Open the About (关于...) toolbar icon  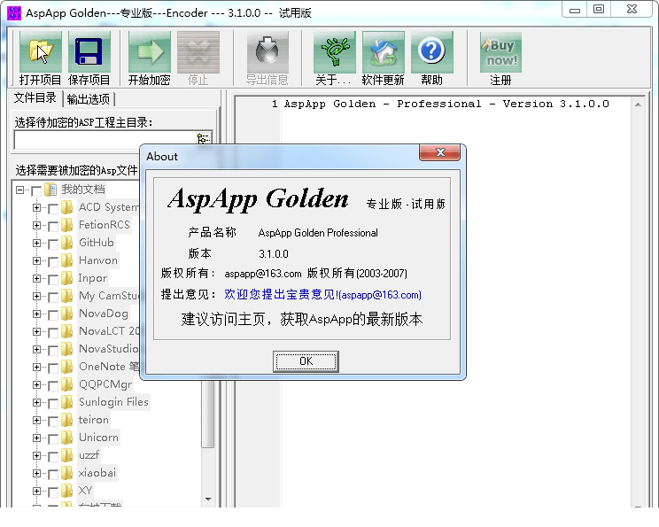334,51
